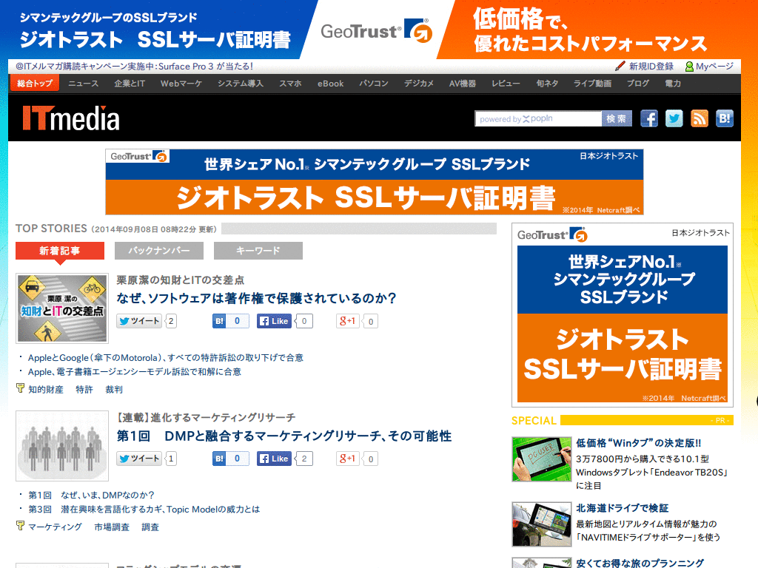Open the スマホ section from the navigation bar
Viewport: 758px width, 568px height.
[x=290, y=84]
